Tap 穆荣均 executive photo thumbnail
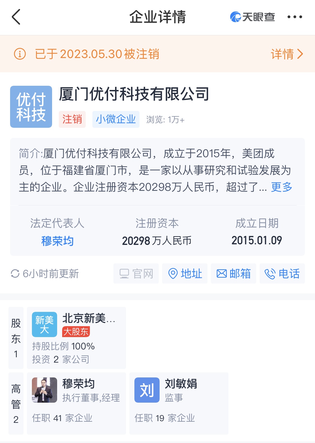 point(45,390)
